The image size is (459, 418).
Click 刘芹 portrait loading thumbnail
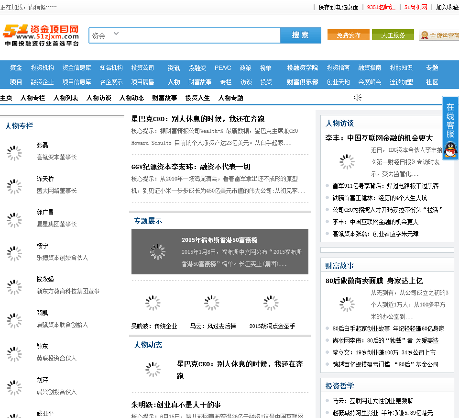tap(14, 387)
